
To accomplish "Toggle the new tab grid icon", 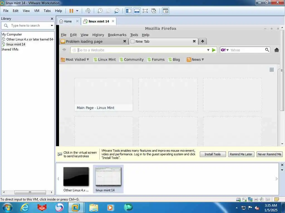I will (x=272, y=70).
